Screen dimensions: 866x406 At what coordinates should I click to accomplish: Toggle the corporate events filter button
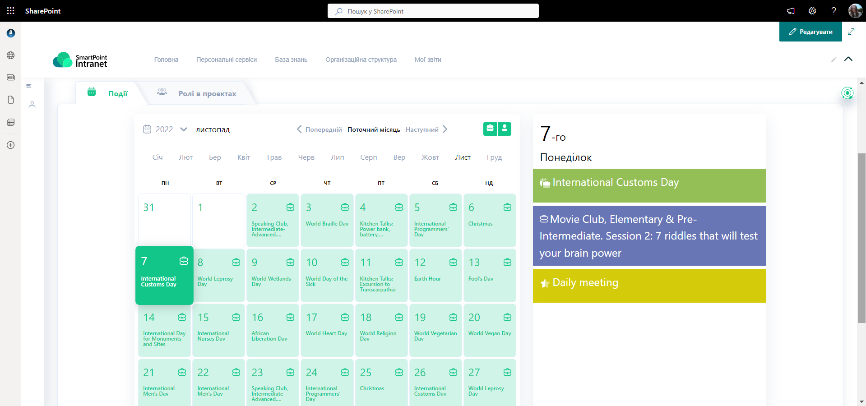(490, 129)
